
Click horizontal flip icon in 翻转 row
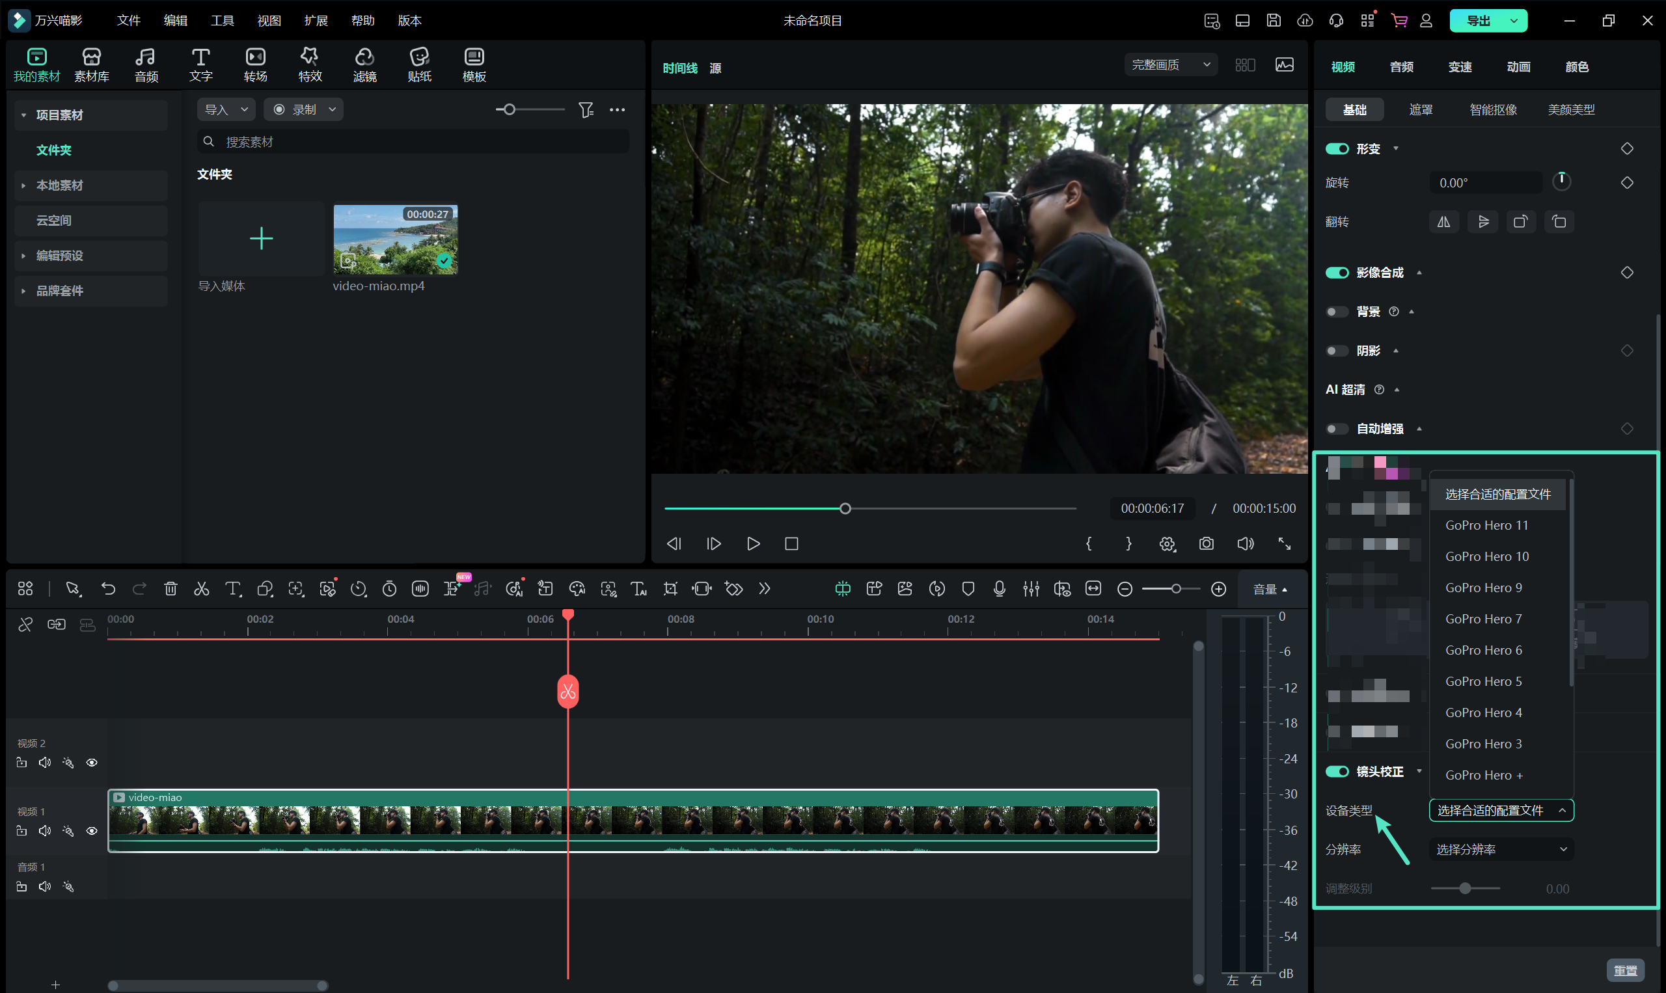pos(1443,221)
